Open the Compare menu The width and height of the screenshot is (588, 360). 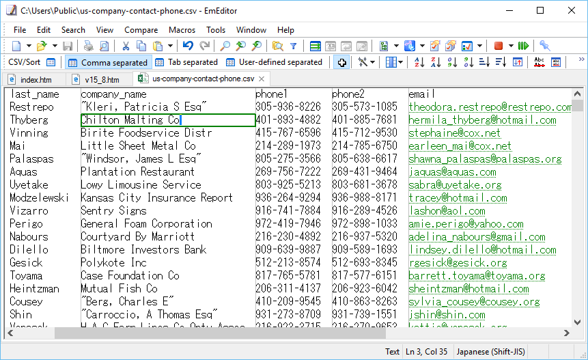(141, 30)
